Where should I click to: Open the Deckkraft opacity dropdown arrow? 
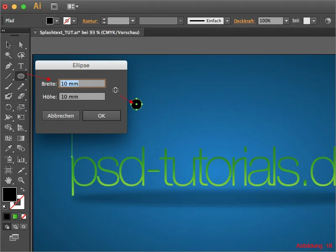tap(286, 21)
